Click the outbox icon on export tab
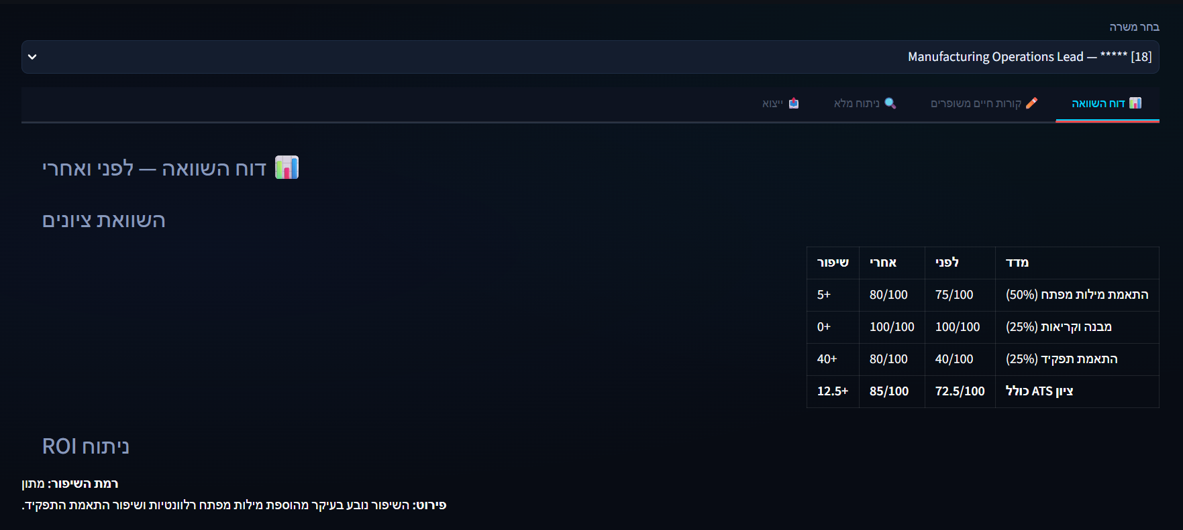The height and width of the screenshot is (530, 1183). pyautogui.click(x=794, y=103)
